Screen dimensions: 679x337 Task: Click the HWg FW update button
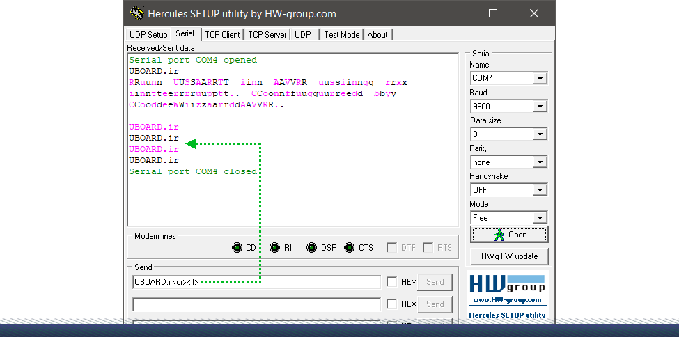pos(509,256)
